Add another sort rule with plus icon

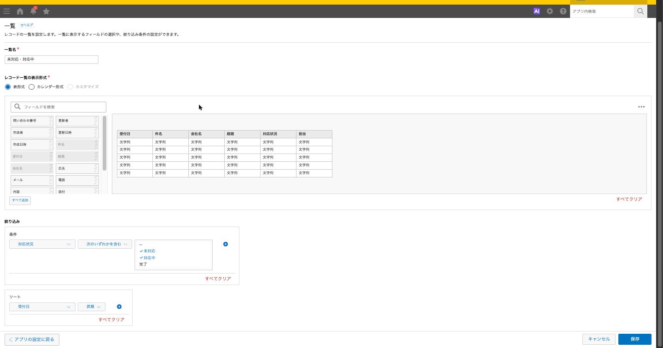pos(119,307)
